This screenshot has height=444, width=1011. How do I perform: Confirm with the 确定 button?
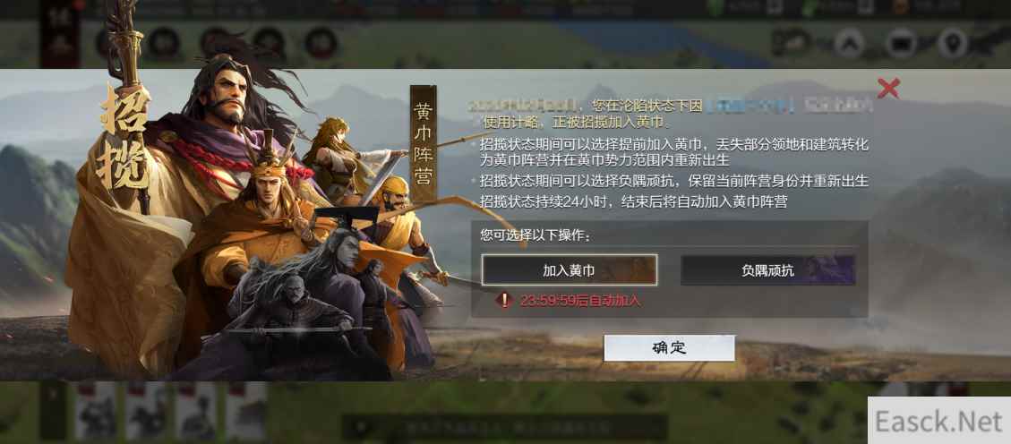tap(669, 348)
